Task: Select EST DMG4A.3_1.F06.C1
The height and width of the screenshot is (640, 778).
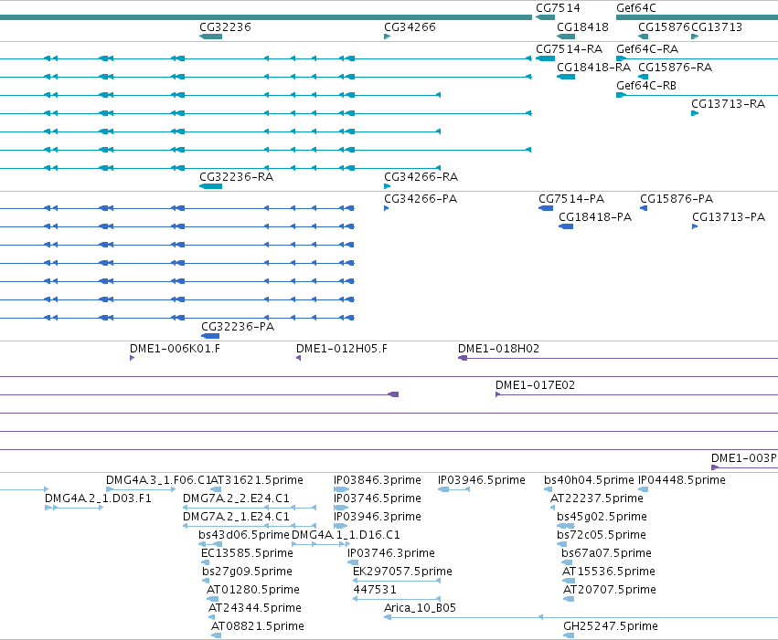Action: (158, 480)
